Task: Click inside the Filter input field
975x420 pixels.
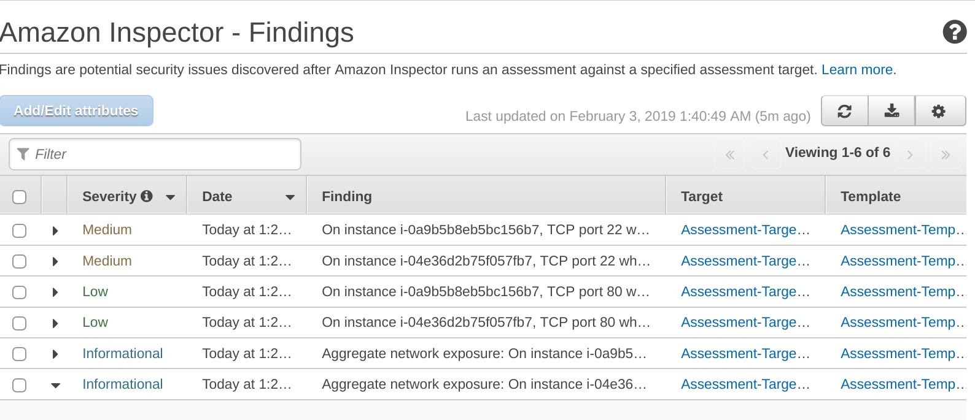Action: 153,154
